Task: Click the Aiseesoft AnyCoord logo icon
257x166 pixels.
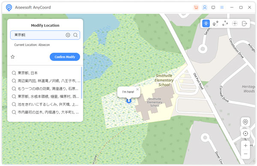Action: pyautogui.click(x=9, y=8)
